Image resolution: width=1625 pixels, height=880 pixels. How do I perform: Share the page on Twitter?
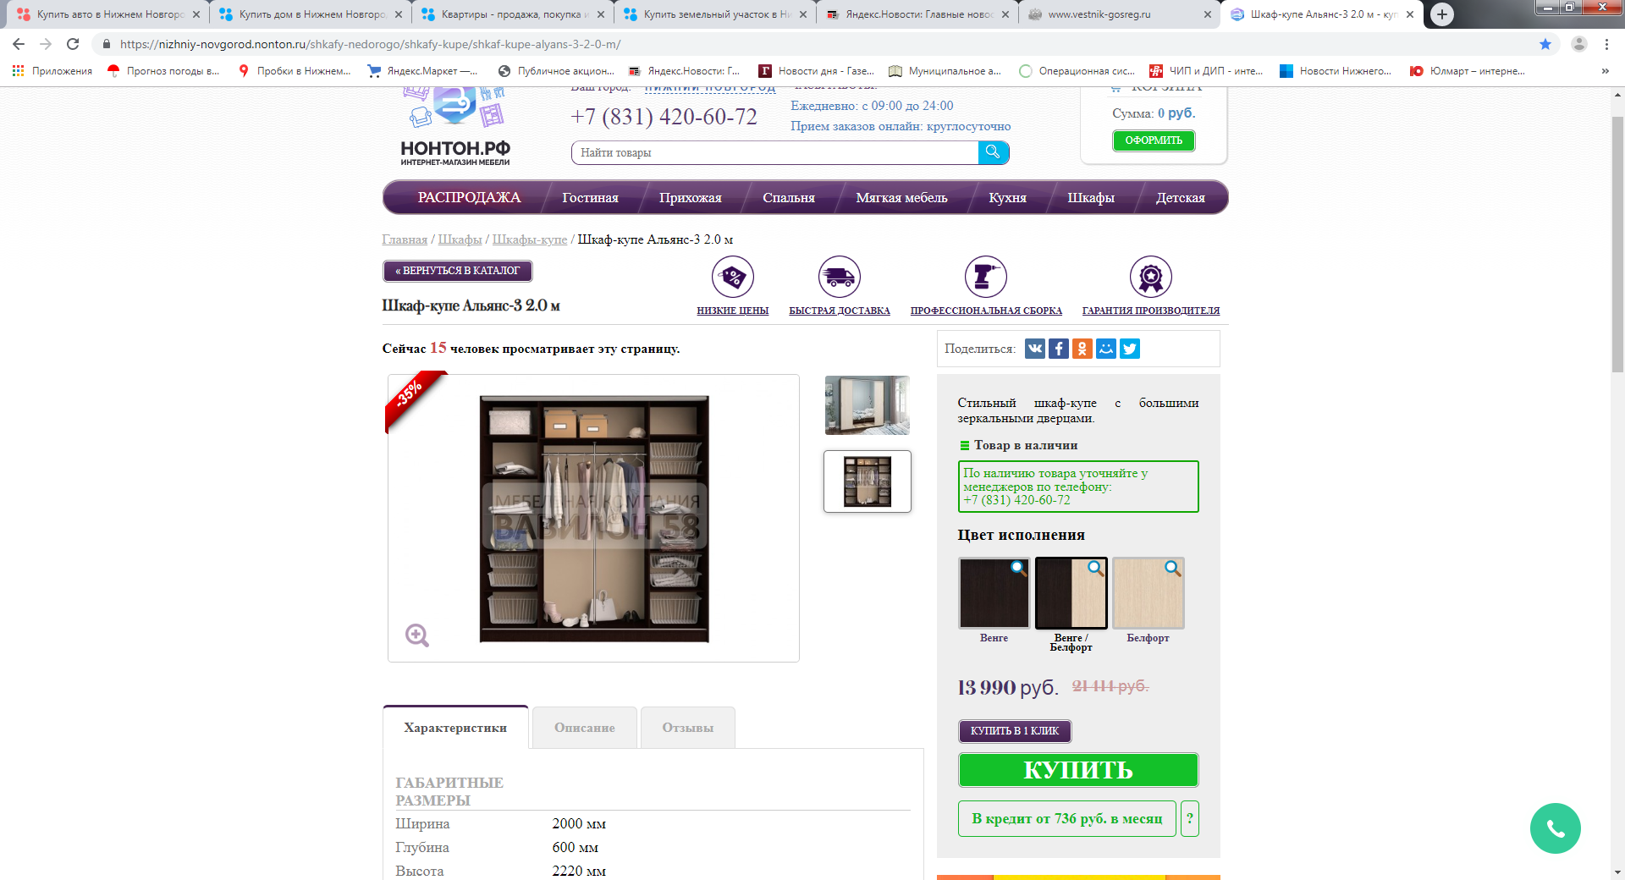coord(1130,349)
